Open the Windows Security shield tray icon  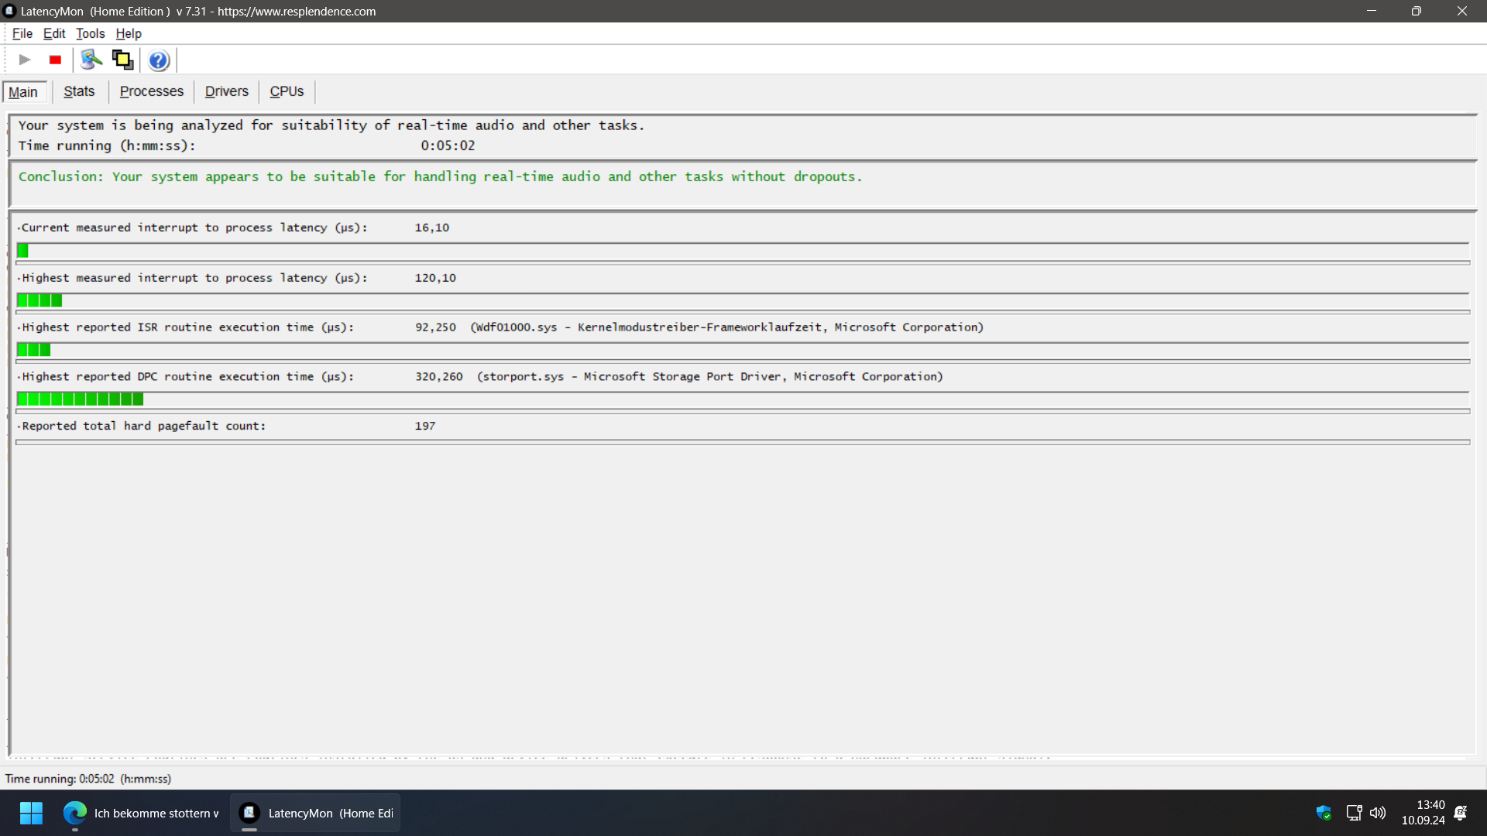point(1324,813)
